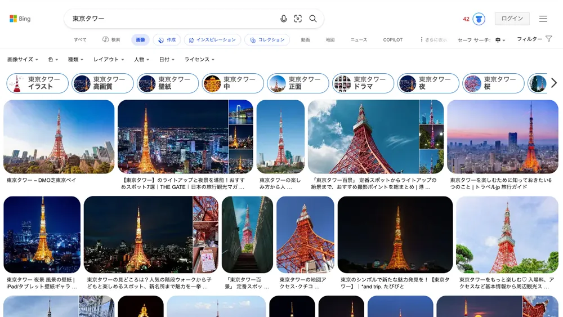Viewport: 563px width, 317px height.
Task: Switch to the 動画 tab
Action: click(305, 40)
